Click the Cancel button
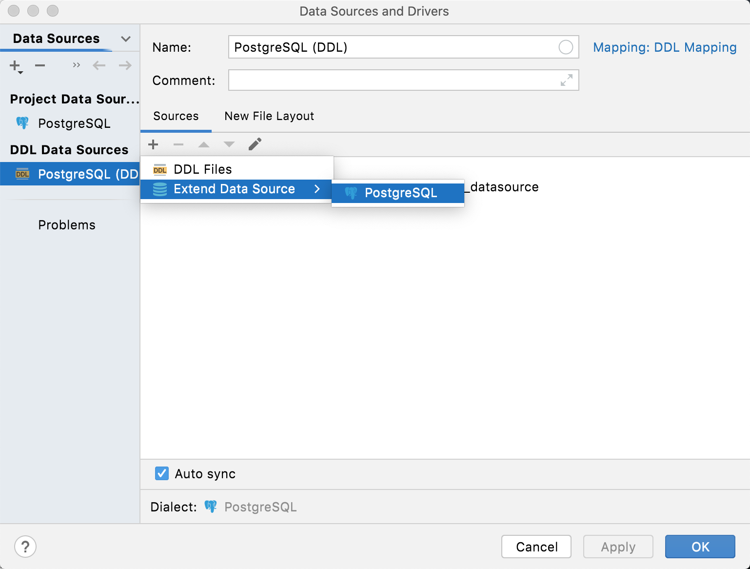This screenshot has height=569, width=750. coord(536,547)
